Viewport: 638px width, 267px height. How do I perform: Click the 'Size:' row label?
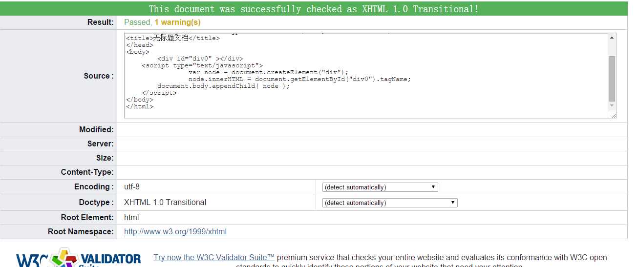click(105, 158)
